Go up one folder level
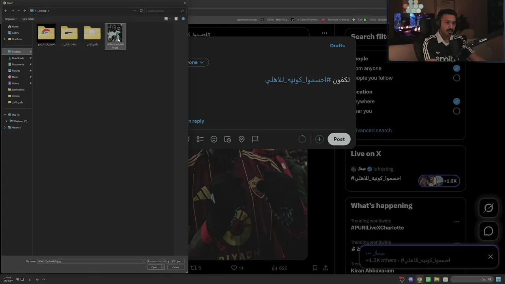Viewport: 505px width, 284px height. 24,11
